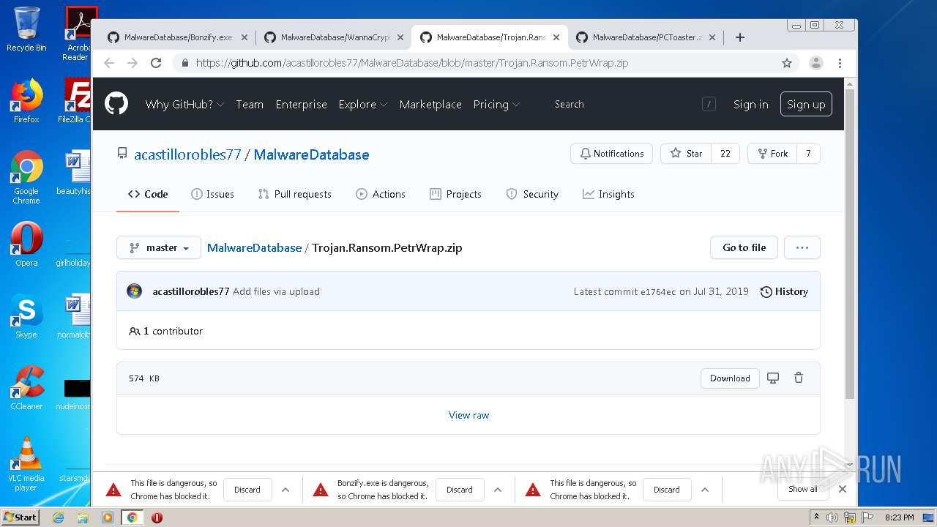Image resolution: width=937 pixels, height=527 pixels.
Task: Click the GitHub octocat logo
Action: click(116, 104)
